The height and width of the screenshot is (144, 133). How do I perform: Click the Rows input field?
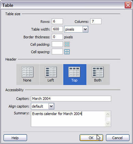57,22
